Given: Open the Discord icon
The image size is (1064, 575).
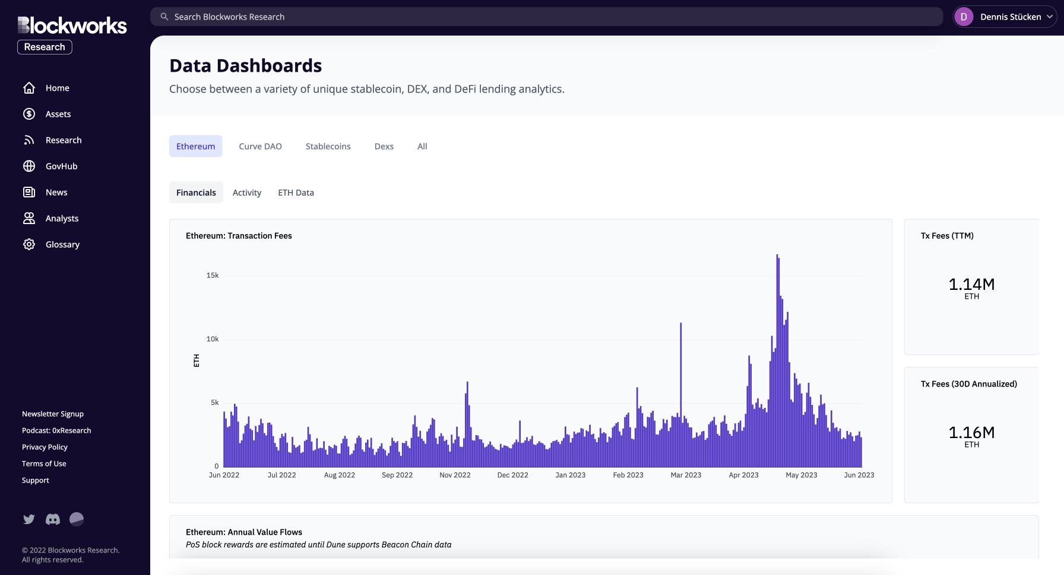Looking at the screenshot, I should click(x=53, y=519).
